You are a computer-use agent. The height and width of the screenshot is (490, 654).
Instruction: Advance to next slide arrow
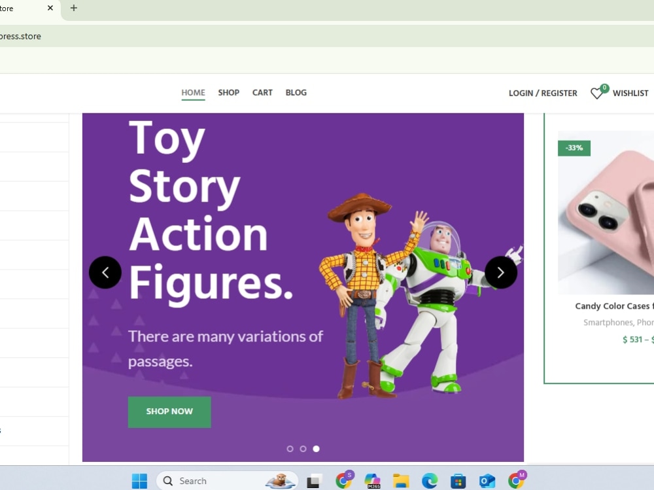(501, 273)
